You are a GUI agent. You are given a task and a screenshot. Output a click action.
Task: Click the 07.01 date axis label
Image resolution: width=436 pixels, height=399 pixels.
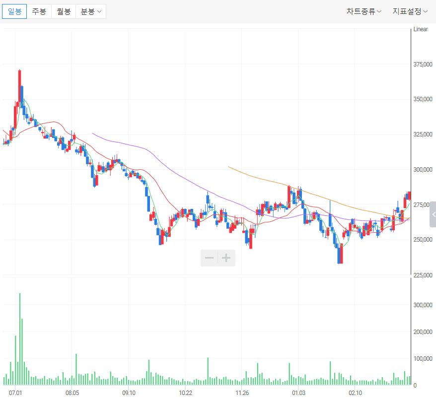pos(15,393)
